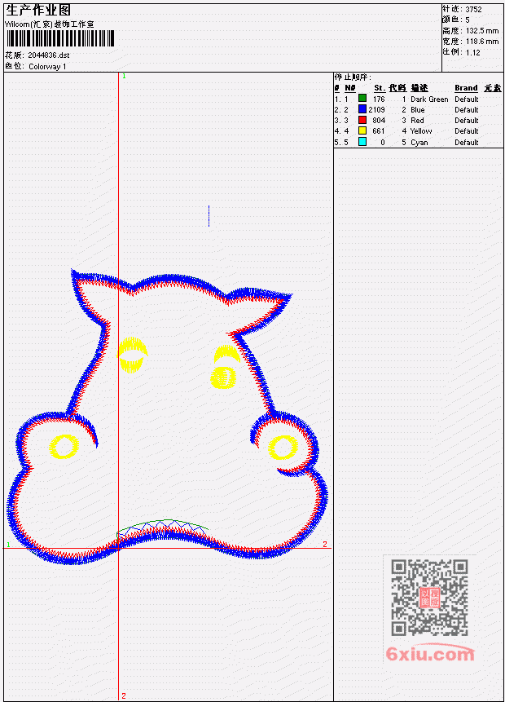Screen dimensions: 505x702
Task: Click the left yellow eye of the hippo
Action: [x=132, y=355]
